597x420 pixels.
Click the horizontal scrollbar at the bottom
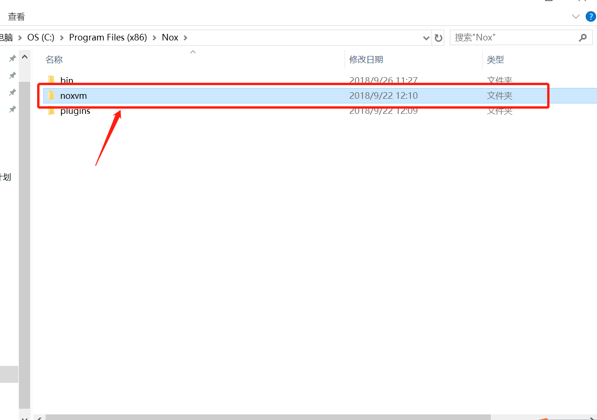pos(268,417)
